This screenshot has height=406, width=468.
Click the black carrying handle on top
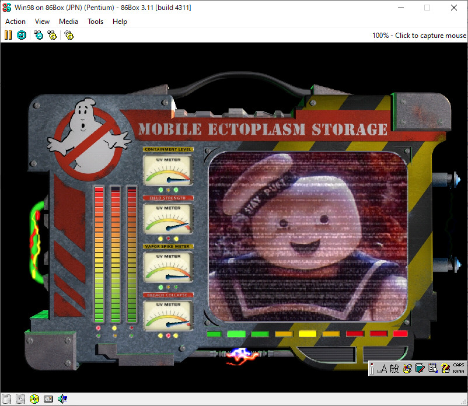click(240, 83)
